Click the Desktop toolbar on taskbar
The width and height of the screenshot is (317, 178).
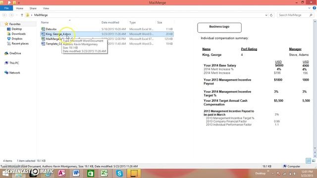(260, 174)
